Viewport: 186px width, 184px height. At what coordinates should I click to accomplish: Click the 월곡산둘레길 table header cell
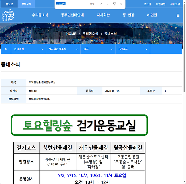pyautogui.click(x=128, y=148)
